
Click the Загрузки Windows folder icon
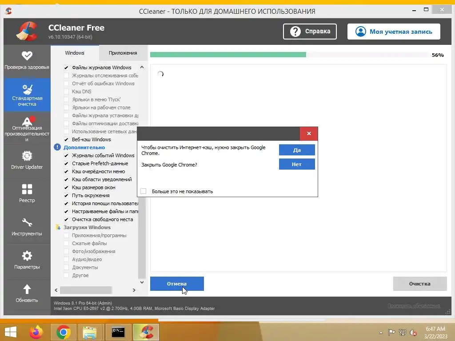(58, 227)
